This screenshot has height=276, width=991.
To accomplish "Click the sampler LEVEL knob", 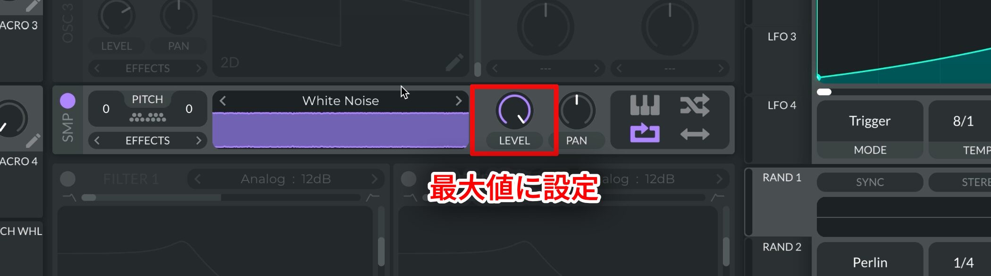I will pyautogui.click(x=514, y=111).
